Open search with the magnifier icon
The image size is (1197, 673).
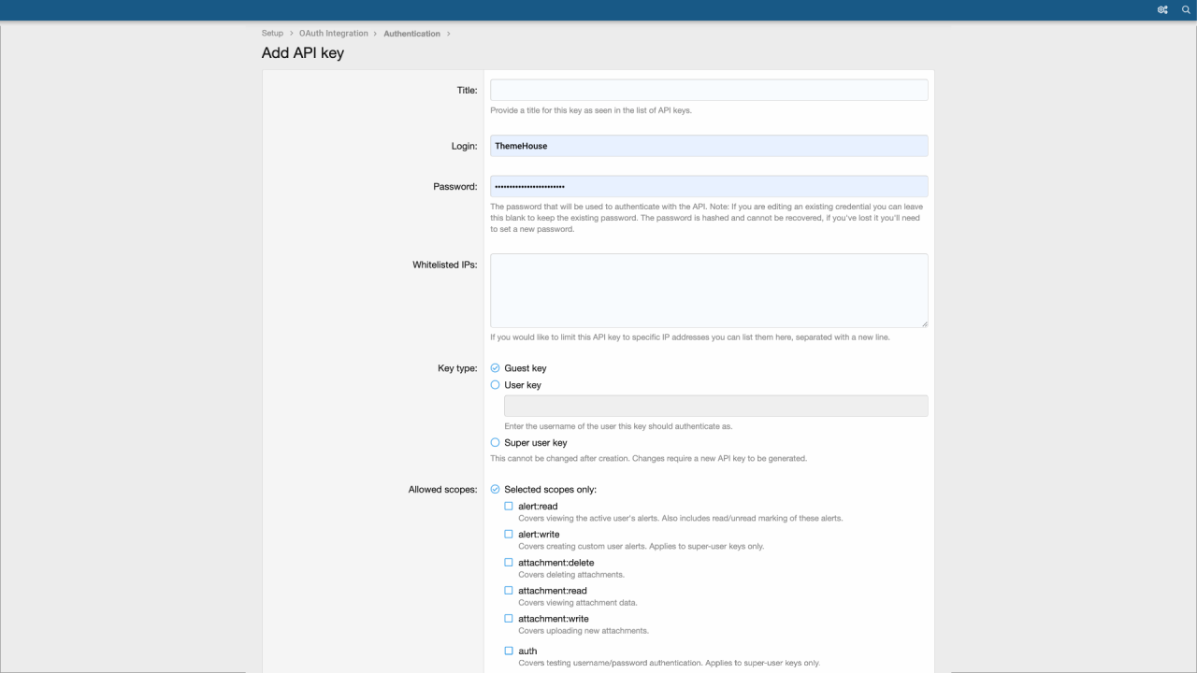[x=1186, y=10]
